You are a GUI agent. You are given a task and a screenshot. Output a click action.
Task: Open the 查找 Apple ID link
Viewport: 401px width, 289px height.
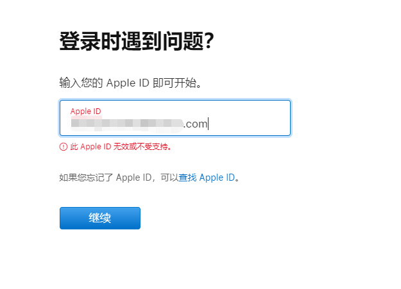[x=207, y=178]
